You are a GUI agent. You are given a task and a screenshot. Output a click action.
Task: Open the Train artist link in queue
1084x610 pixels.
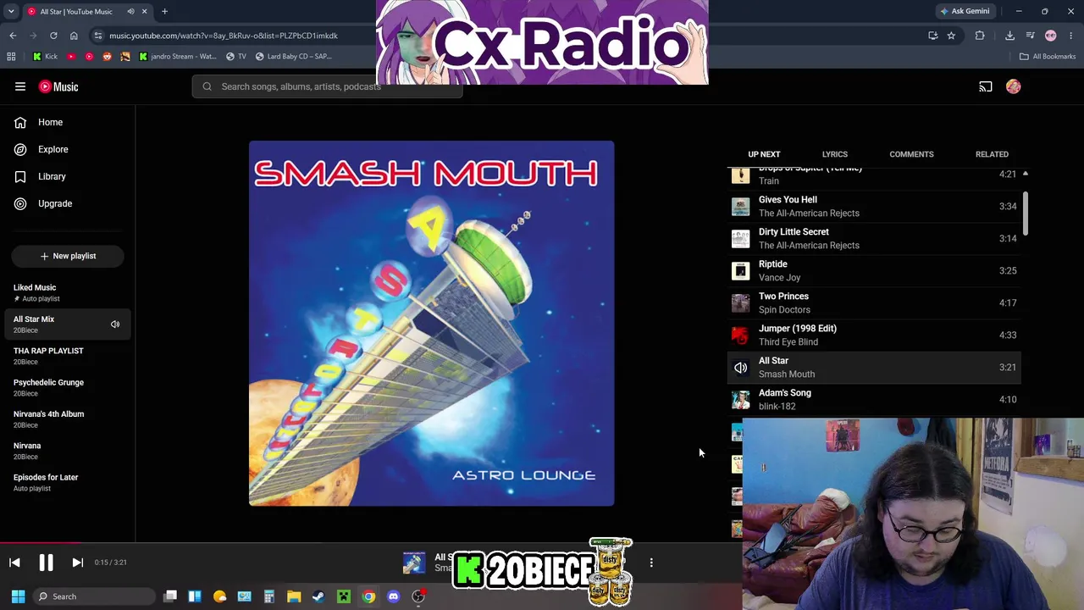[769, 181]
